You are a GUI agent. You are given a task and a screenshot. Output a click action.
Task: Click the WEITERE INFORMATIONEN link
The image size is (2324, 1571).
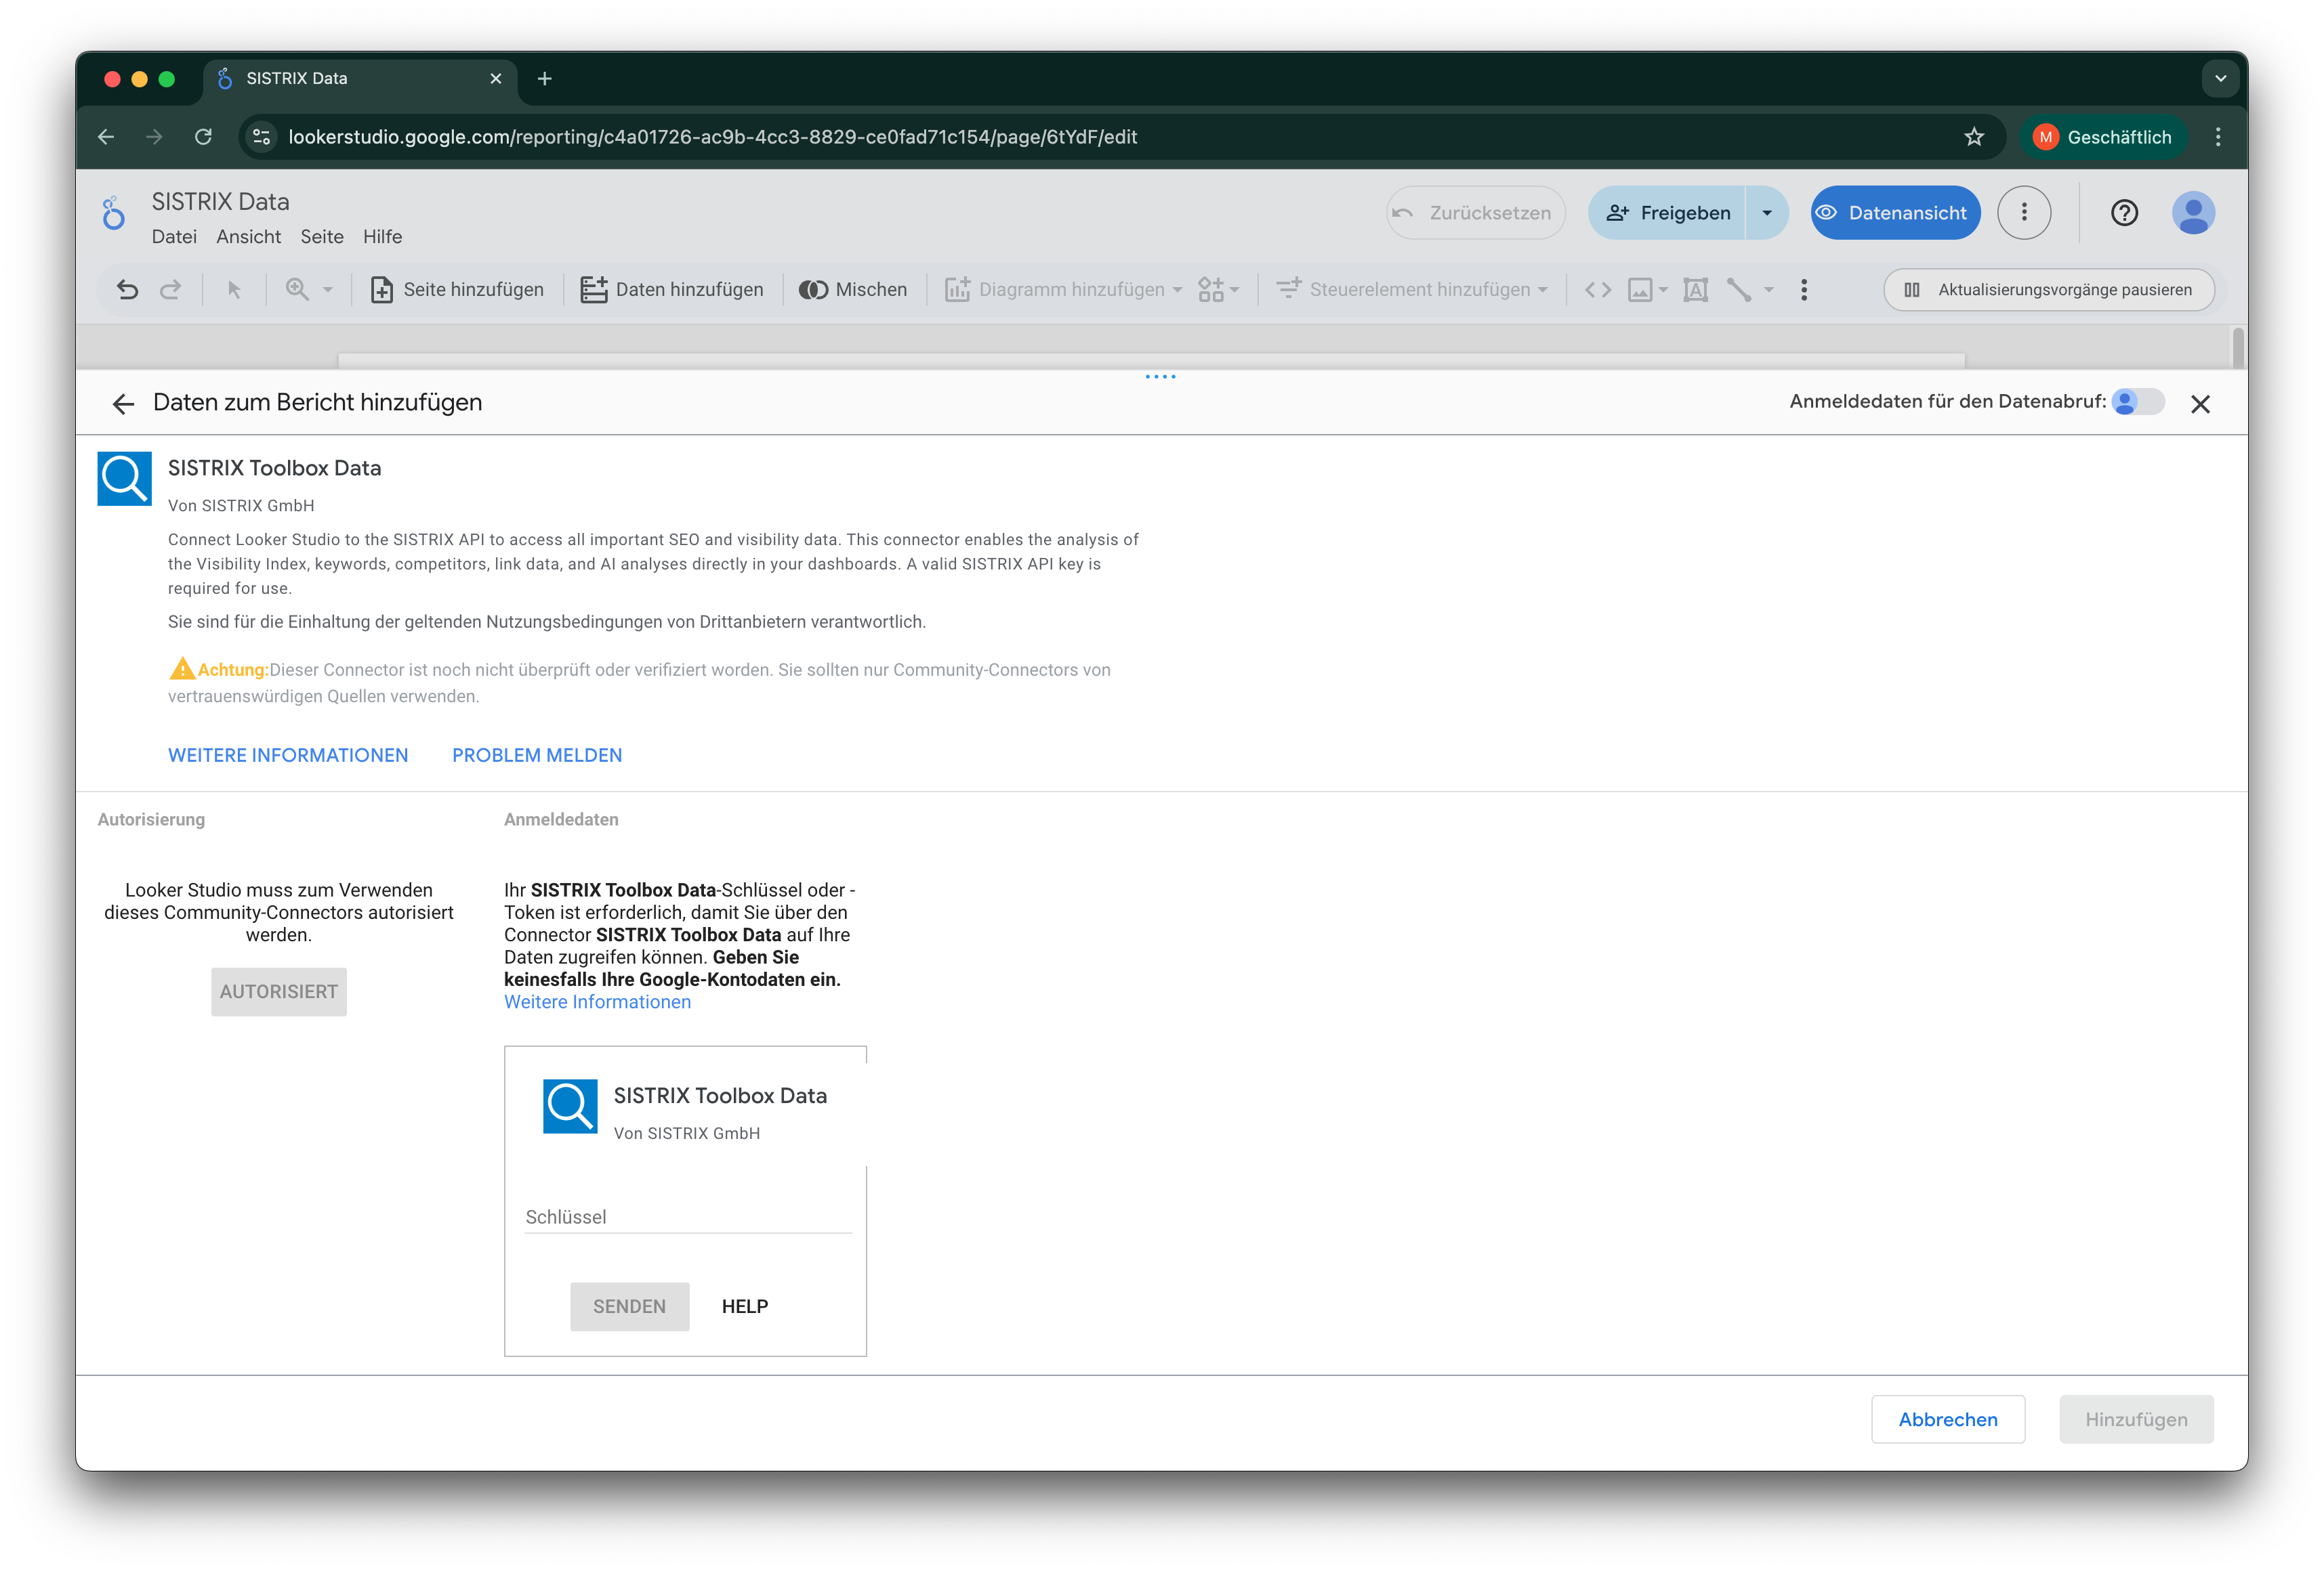tap(288, 756)
